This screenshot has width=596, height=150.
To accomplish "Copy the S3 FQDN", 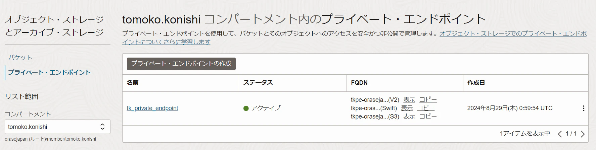I will click(x=428, y=117).
